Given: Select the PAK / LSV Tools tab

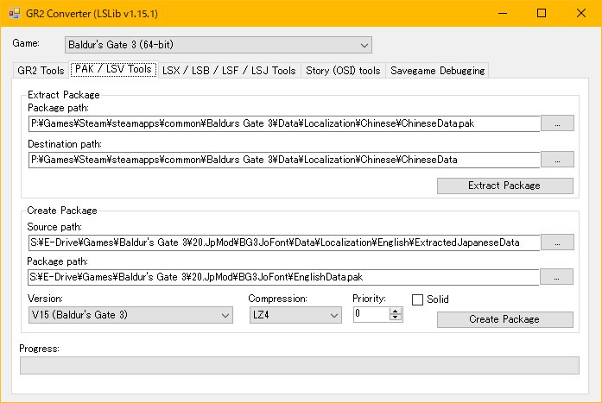Looking at the screenshot, I should click(113, 69).
